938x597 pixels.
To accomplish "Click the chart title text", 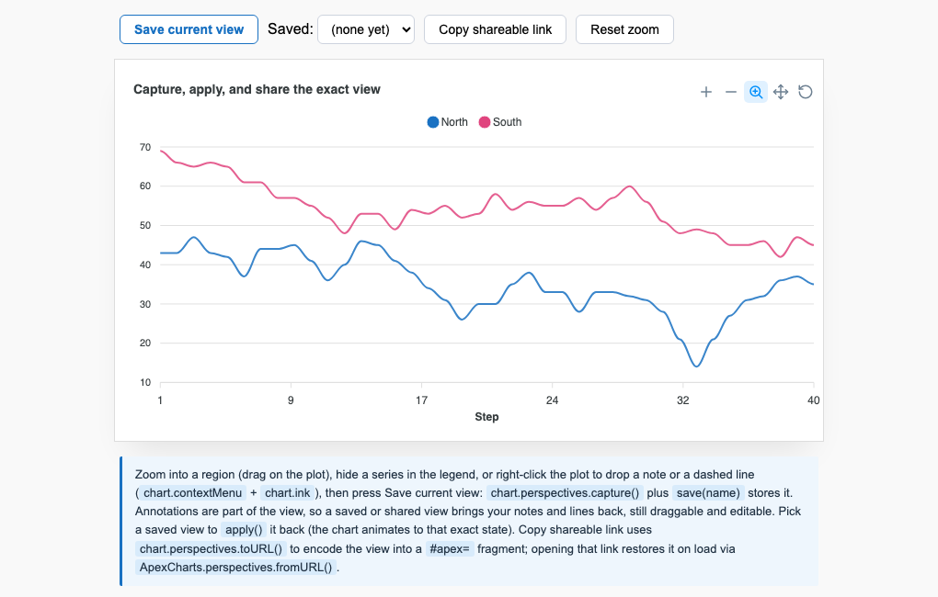I will [x=257, y=89].
